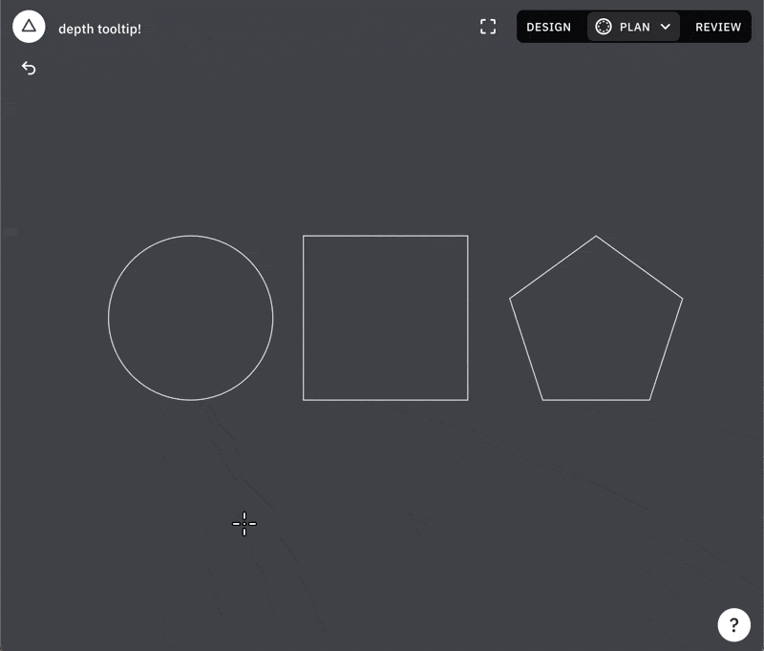Viewport: 764px width, 651px height.
Task: Switch to the REVIEW tab
Action: (x=718, y=27)
